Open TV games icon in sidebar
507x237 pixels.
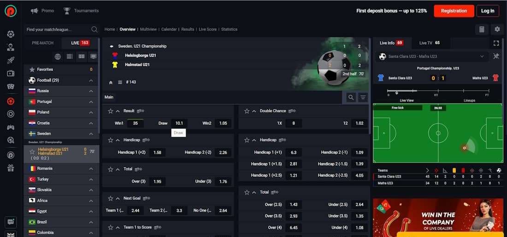pos(11,73)
